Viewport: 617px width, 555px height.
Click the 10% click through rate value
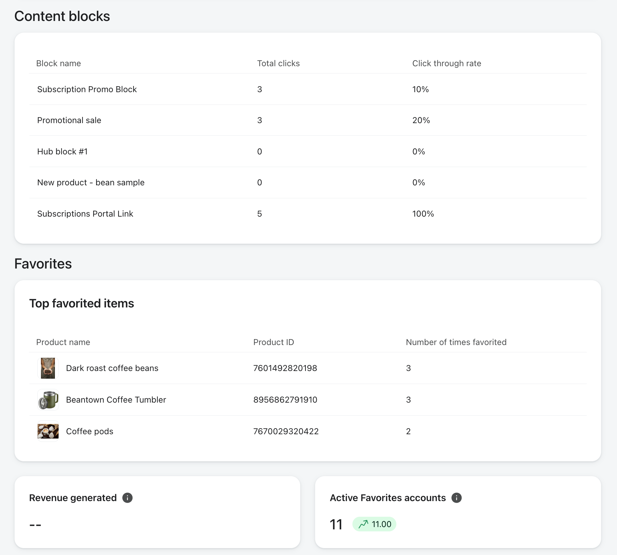click(420, 89)
